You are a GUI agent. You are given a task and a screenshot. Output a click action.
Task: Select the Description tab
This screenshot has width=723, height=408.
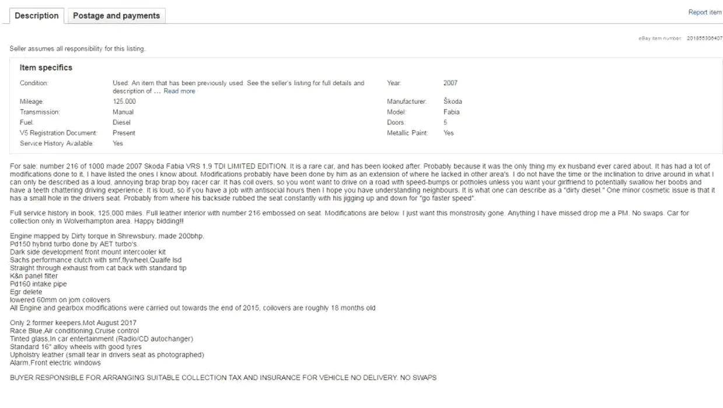[37, 16]
